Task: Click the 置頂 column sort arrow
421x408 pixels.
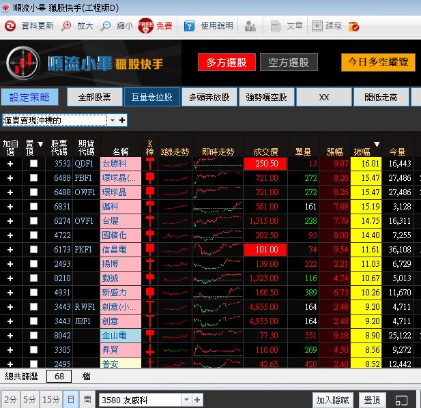Action: pos(40,144)
